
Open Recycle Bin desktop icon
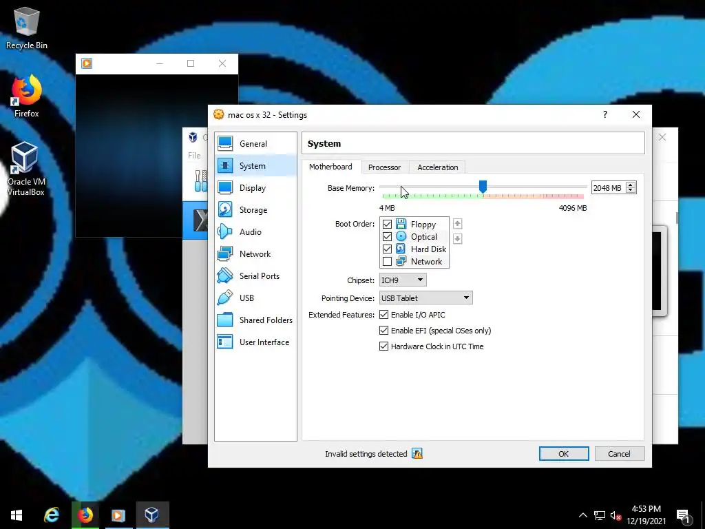tap(27, 28)
